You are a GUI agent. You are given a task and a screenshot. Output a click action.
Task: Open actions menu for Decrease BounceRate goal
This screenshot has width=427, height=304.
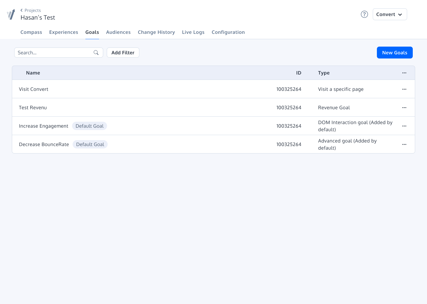tap(404, 144)
